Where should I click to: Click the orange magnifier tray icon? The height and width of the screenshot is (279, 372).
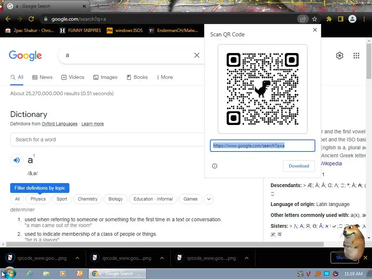point(318,274)
